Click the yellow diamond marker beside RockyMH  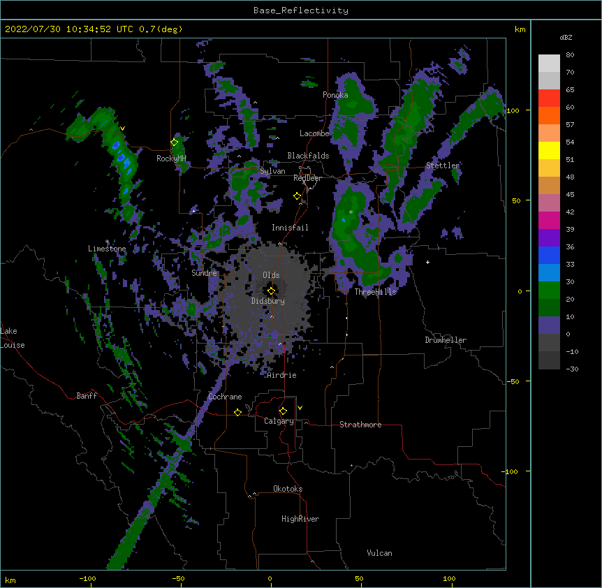click(x=175, y=142)
